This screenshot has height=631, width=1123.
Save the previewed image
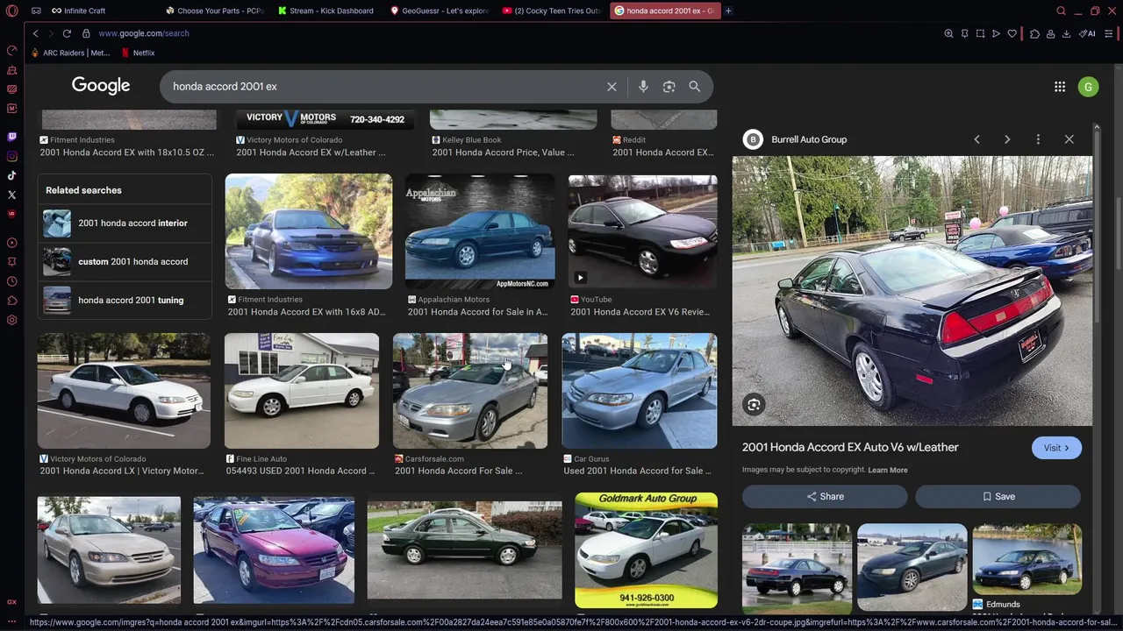click(x=998, y=497)
